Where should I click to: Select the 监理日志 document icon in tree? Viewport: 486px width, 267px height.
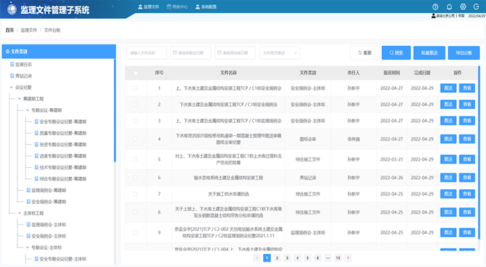click(12, 64)
